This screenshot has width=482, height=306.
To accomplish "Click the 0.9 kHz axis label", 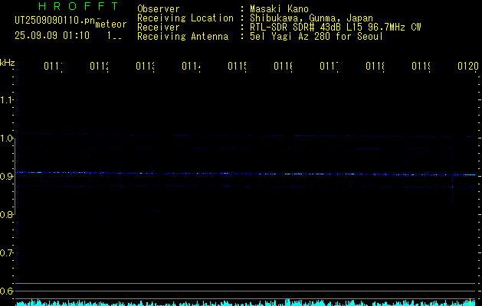I will click(x=6, y=177).
